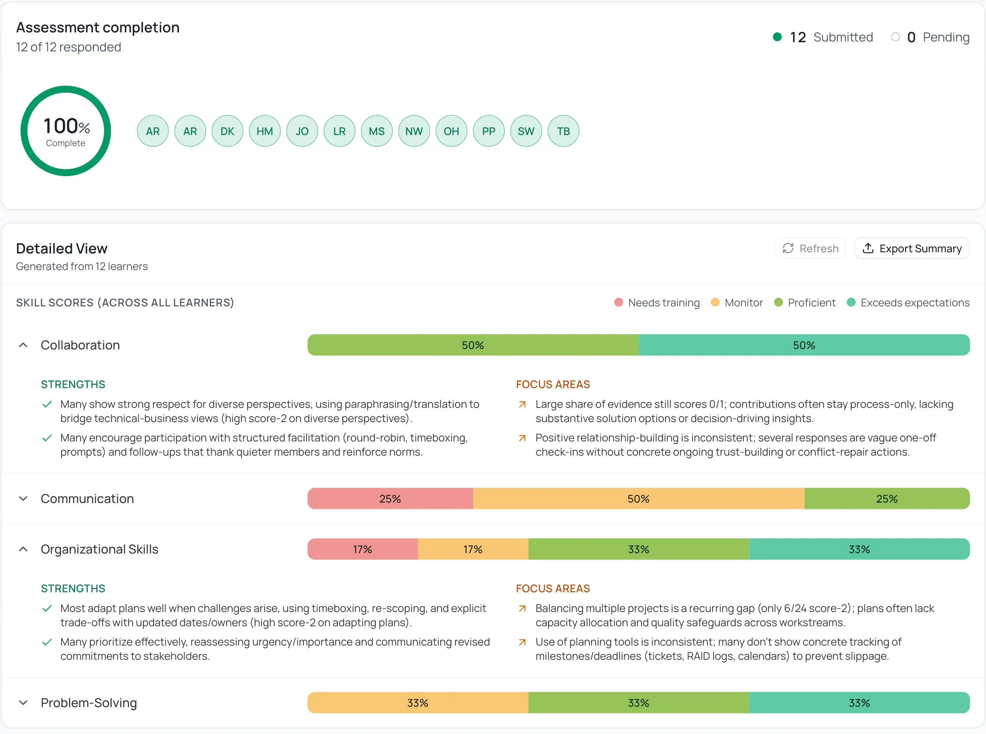Click Problem-Solving's 33% Monitor segment
The width and height of the screenshot is (986, 734).
tap(418, 703)
